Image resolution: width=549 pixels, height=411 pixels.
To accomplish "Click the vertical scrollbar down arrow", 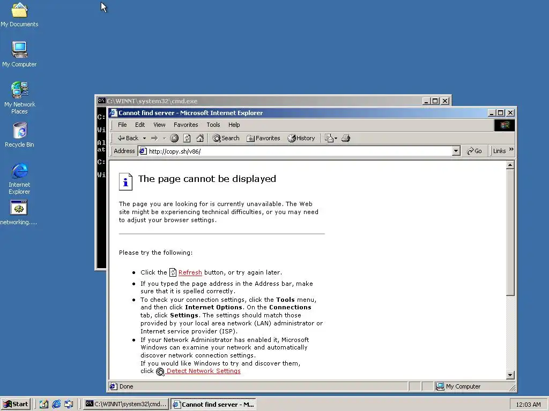I will (510, 375).
